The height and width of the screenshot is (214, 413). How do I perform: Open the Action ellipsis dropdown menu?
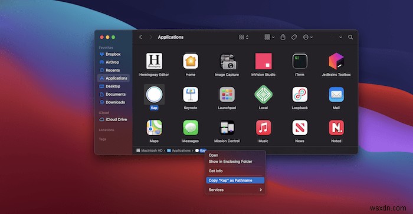click(x=307, y=37)
